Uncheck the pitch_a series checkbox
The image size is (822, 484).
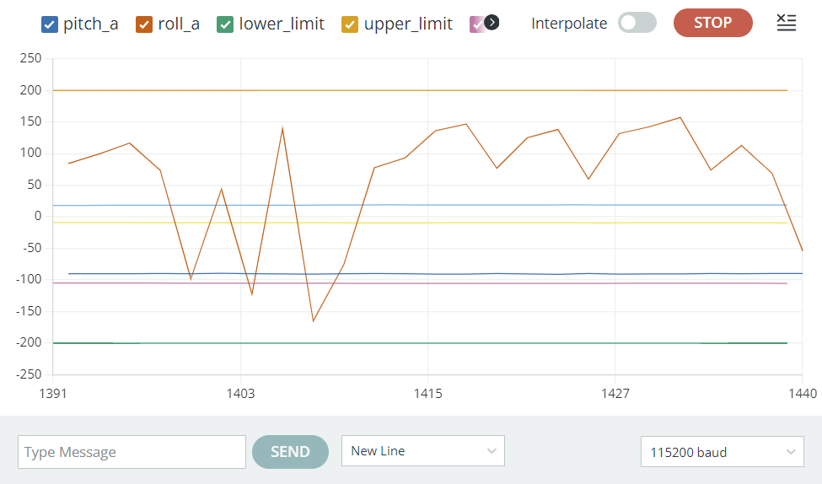tap(49, 24)
